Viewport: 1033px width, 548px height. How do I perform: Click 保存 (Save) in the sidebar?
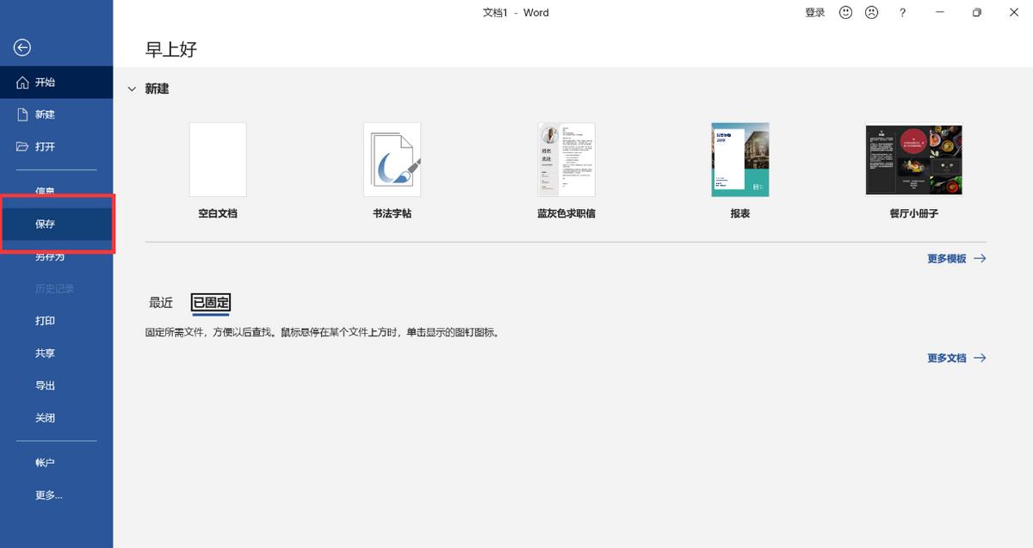pos(45,222)
